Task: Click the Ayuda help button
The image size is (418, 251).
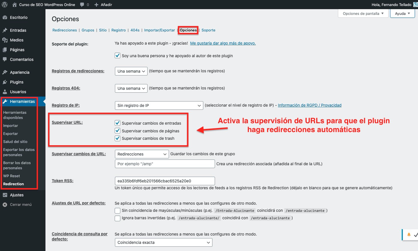Action: (x=402, y=13)
